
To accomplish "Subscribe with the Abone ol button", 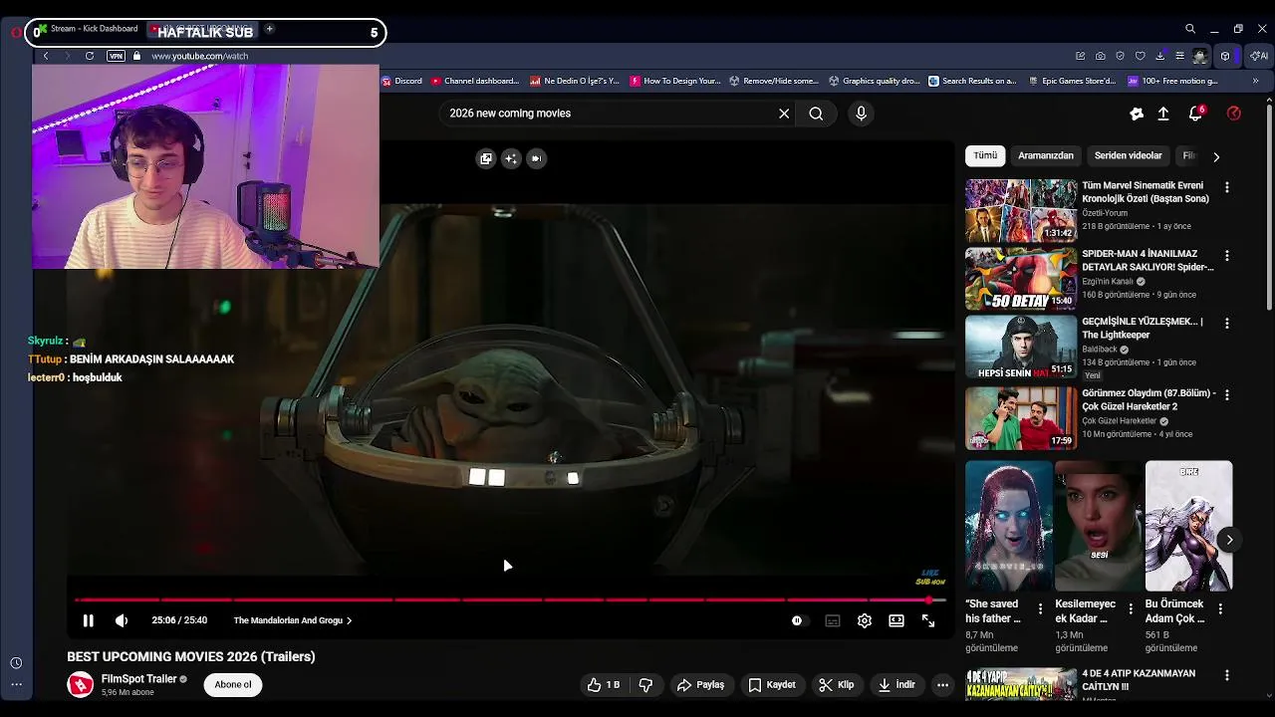I will (x=233, y=684).
